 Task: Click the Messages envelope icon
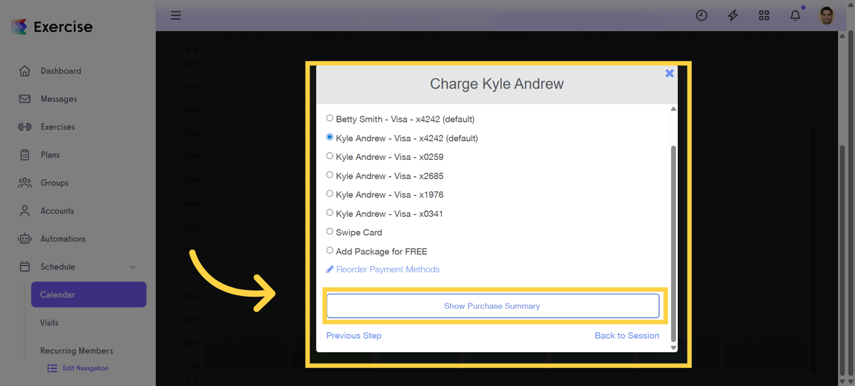click(24, 99)
